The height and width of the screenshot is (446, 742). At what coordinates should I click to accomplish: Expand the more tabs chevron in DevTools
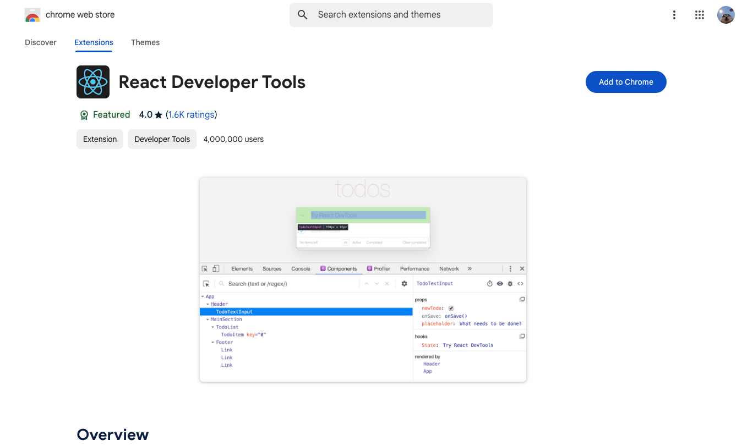tap(470, 269)
